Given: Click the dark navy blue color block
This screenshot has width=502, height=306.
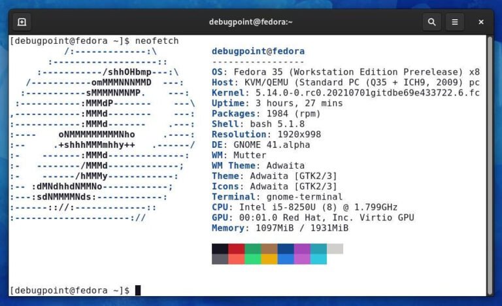Looking at the screenshot, I should (x=286, y=248).
